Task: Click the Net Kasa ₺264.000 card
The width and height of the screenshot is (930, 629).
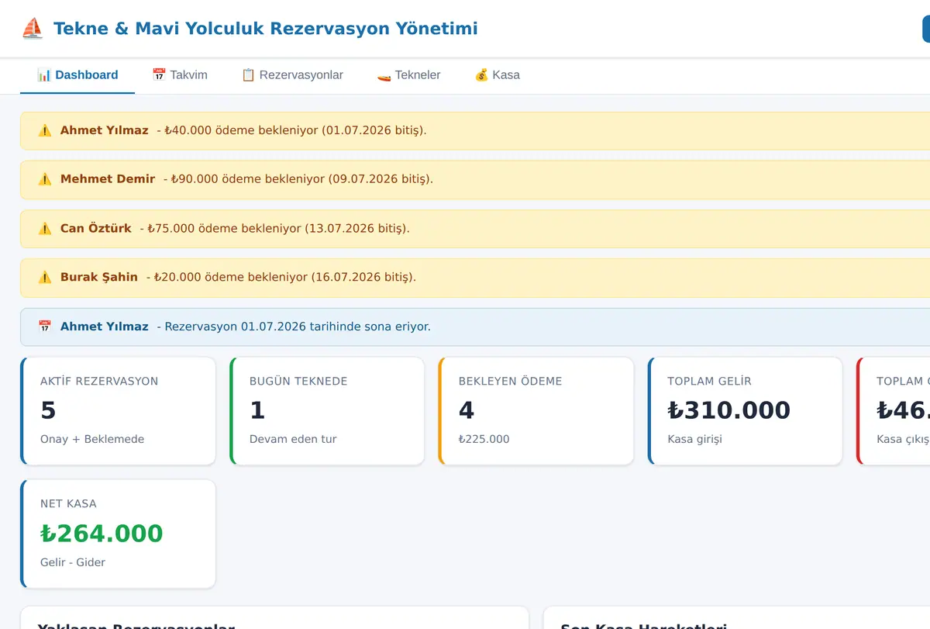Action: pyautogui.click(x=118, y=534)
